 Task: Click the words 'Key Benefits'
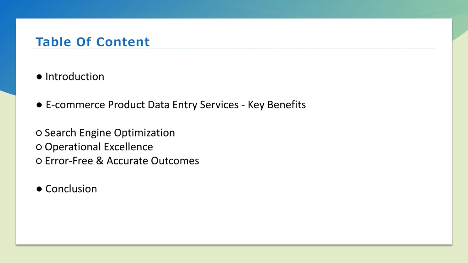[277, 105]
